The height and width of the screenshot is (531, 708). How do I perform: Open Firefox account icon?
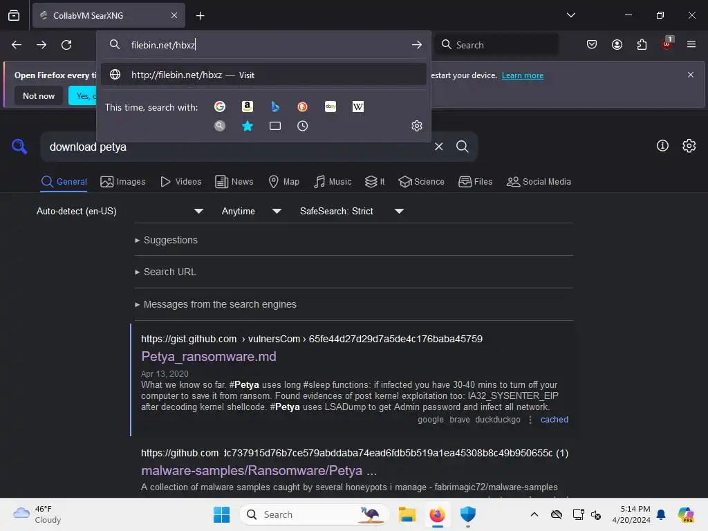click(617, 45)
